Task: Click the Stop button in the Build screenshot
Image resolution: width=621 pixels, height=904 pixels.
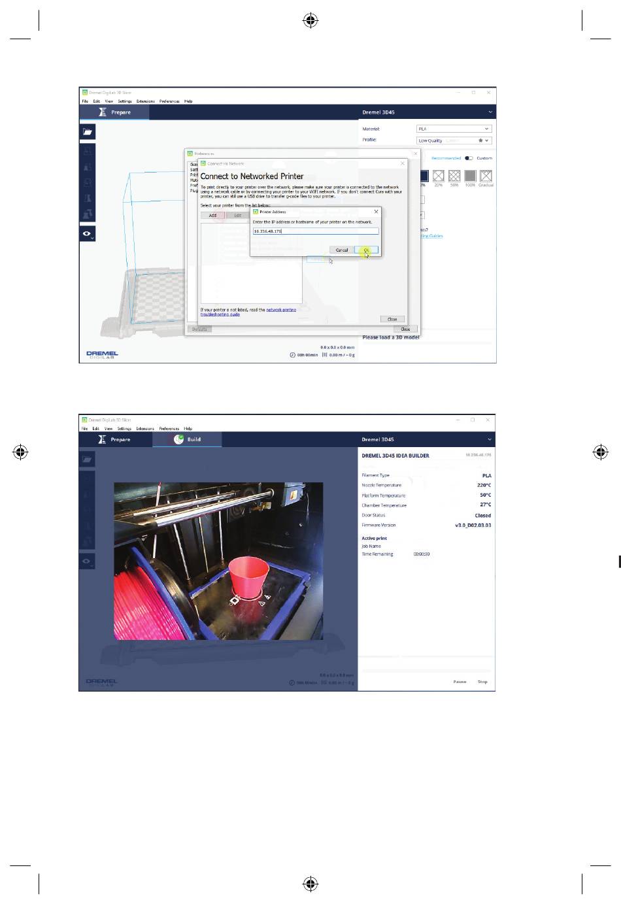Action: [x=482, y=682]
